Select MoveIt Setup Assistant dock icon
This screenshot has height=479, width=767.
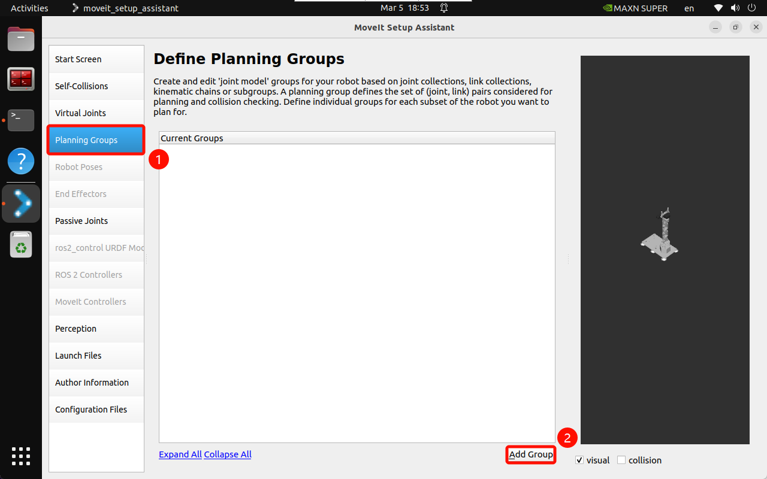tap(21, 204)
